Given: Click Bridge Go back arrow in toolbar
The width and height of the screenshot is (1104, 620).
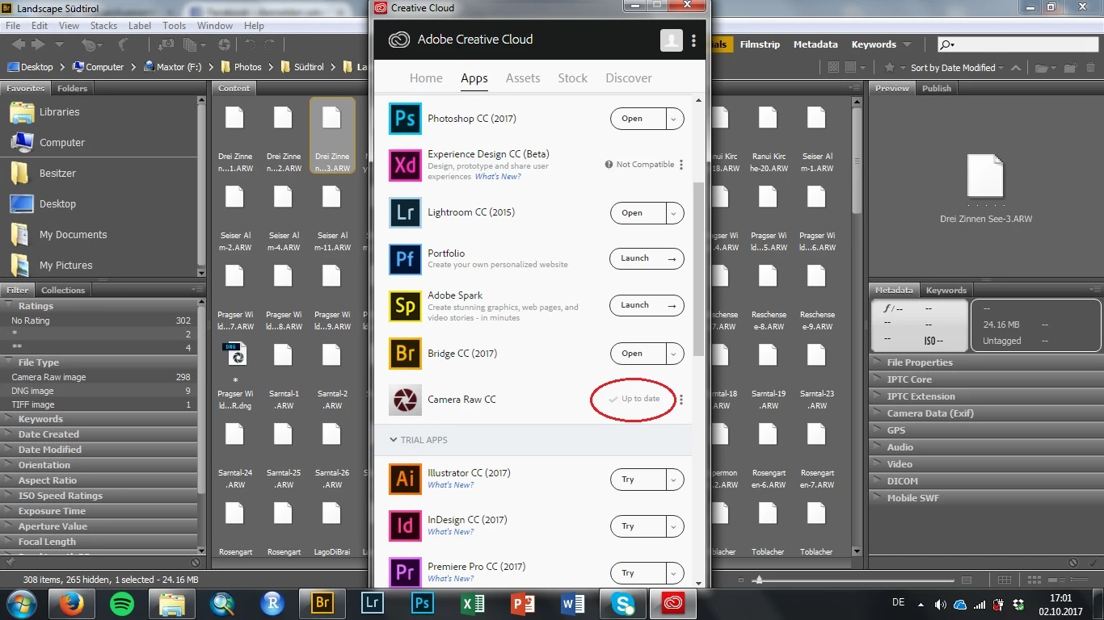Looking at the screenshot, I should pos(18,44).
